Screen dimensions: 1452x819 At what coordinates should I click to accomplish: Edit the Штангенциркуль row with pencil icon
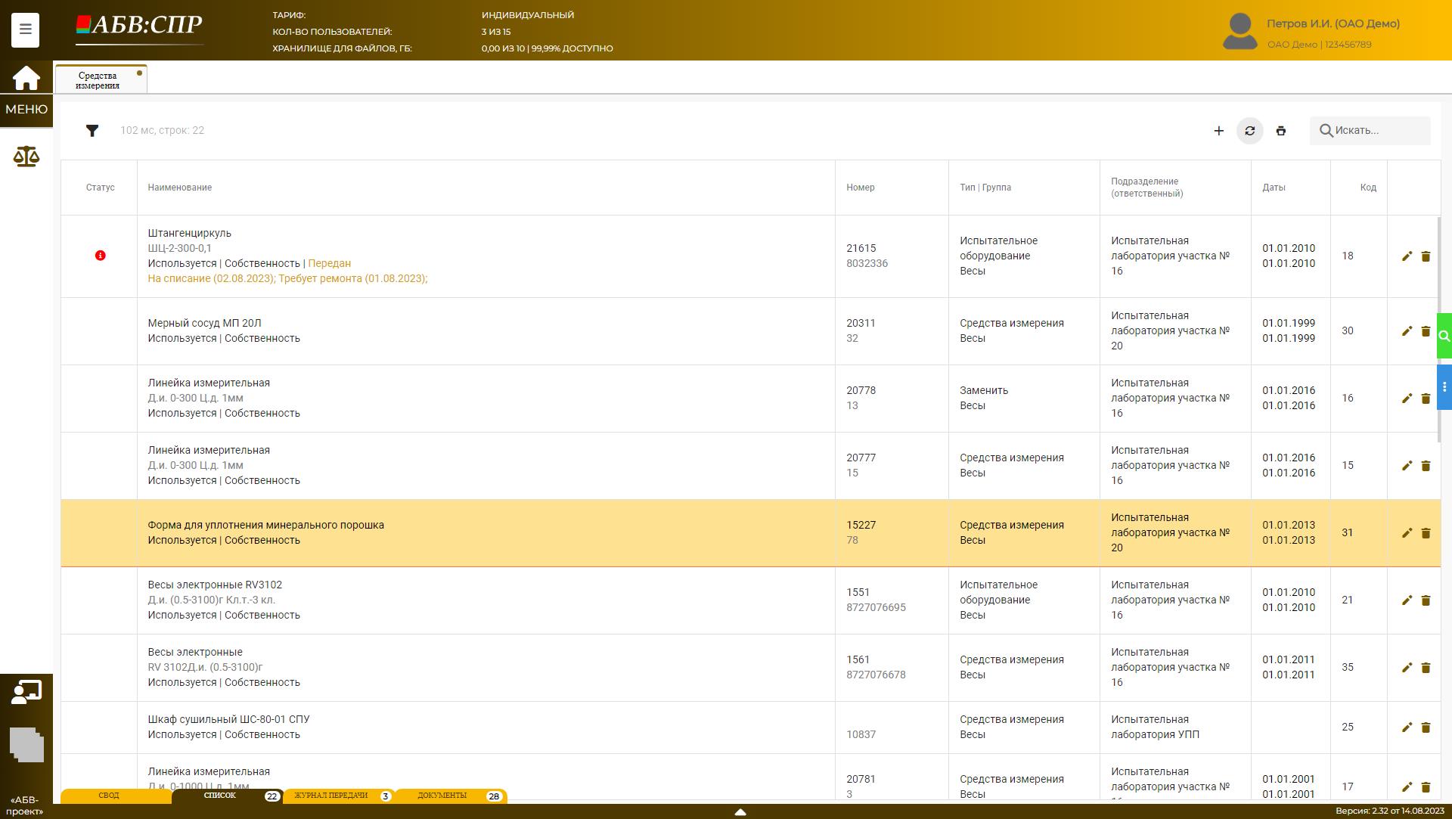point(1407,256)
